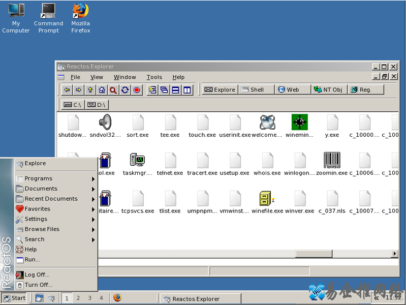Expand the Settings submenu
Viewport: 406px width, 305px height.
(x=56, y=219)
